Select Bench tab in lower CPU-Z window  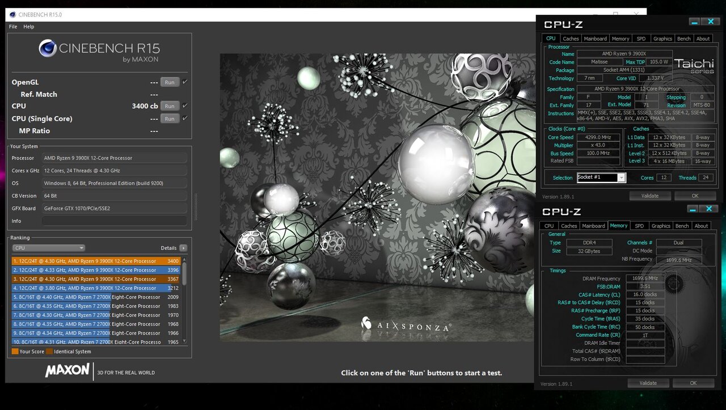point(682,226)
